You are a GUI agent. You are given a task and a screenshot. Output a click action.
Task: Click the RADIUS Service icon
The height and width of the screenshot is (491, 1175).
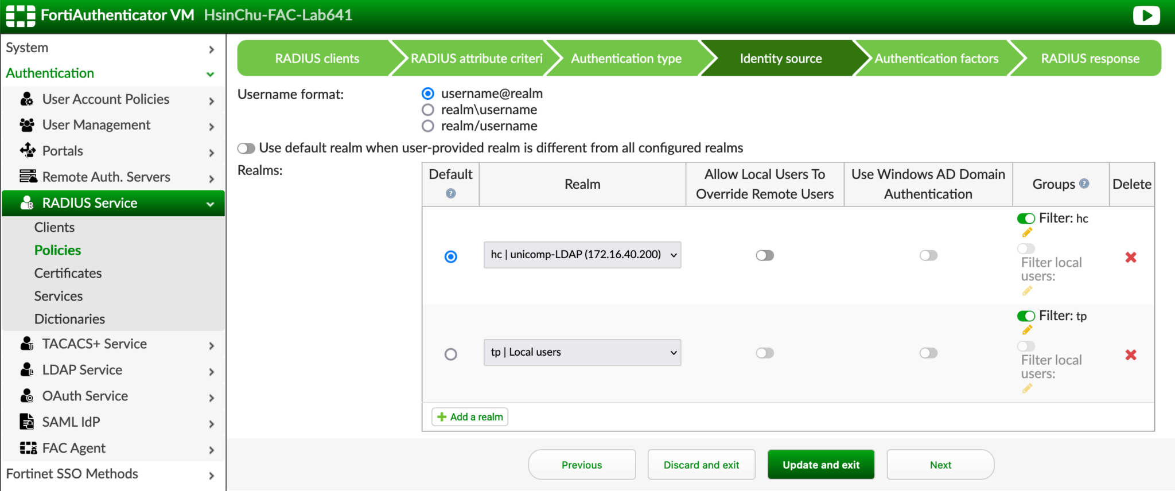tap(27, 203)
